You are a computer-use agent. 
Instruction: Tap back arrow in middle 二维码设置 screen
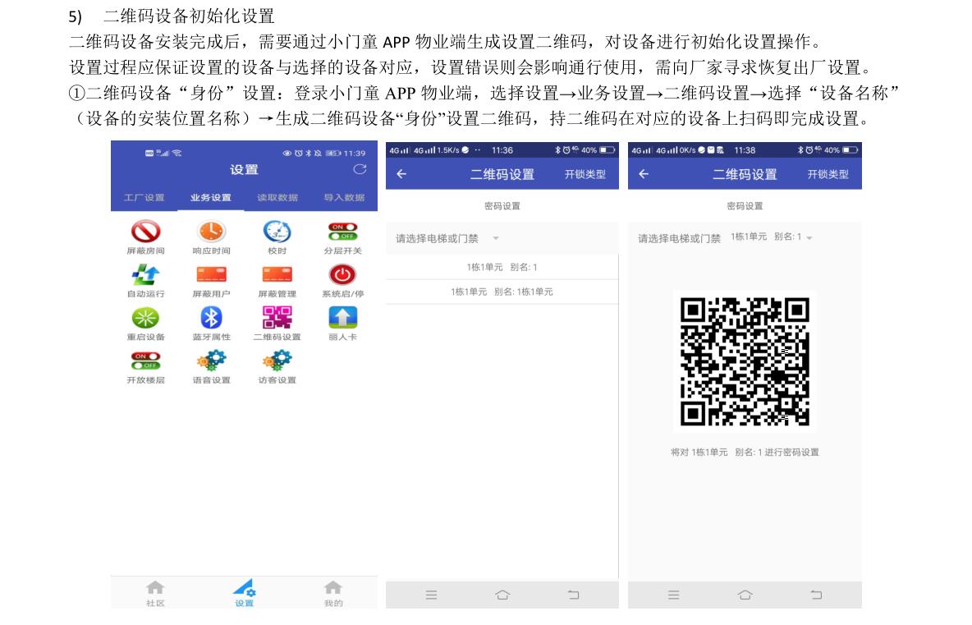401,174
